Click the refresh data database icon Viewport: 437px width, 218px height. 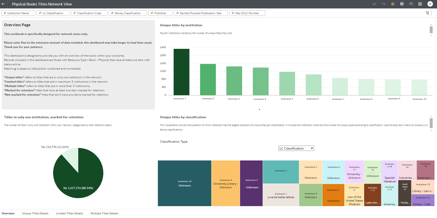pos(402,4)
